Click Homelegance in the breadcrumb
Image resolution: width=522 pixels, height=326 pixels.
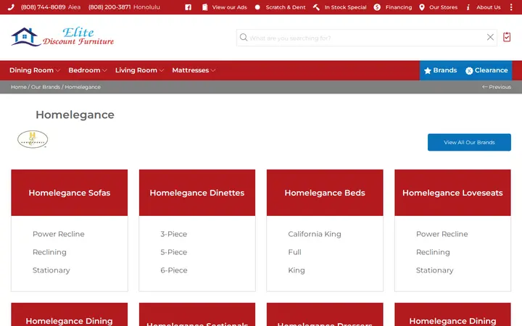(x=83, y=87)
